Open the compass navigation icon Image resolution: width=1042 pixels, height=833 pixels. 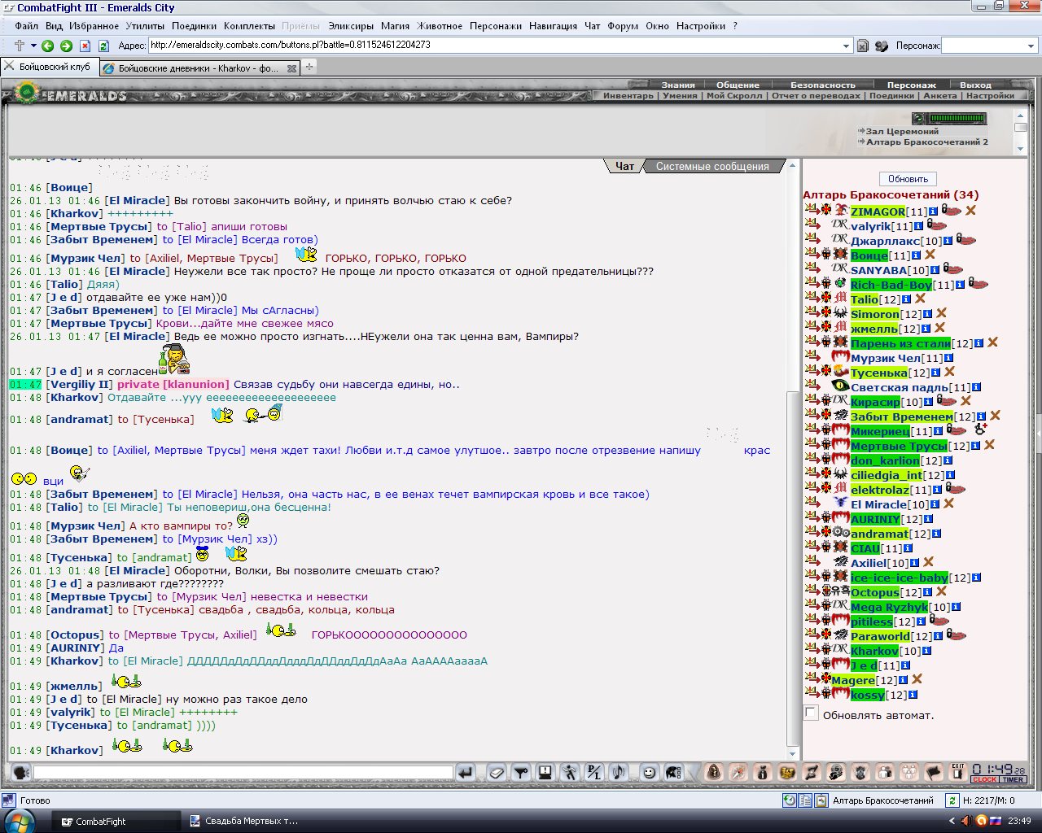738,772
